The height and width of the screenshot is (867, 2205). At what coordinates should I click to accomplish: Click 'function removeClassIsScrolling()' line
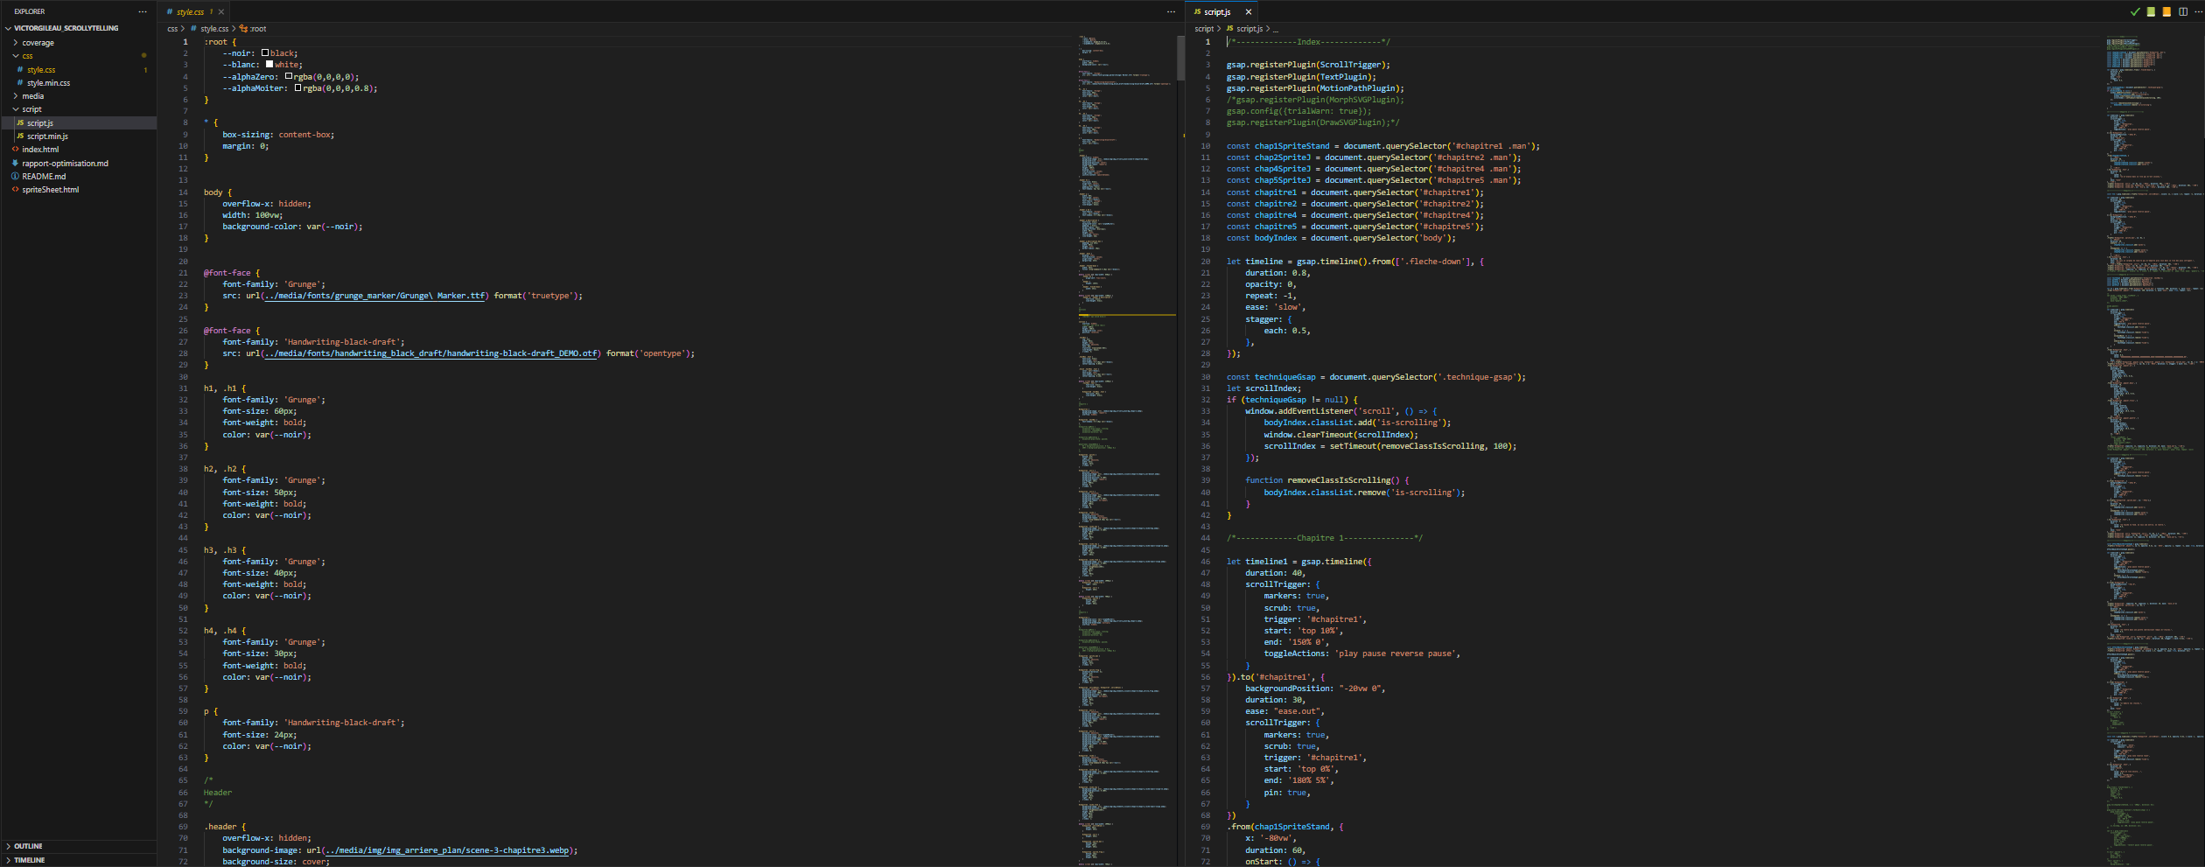pos(1327,480)
